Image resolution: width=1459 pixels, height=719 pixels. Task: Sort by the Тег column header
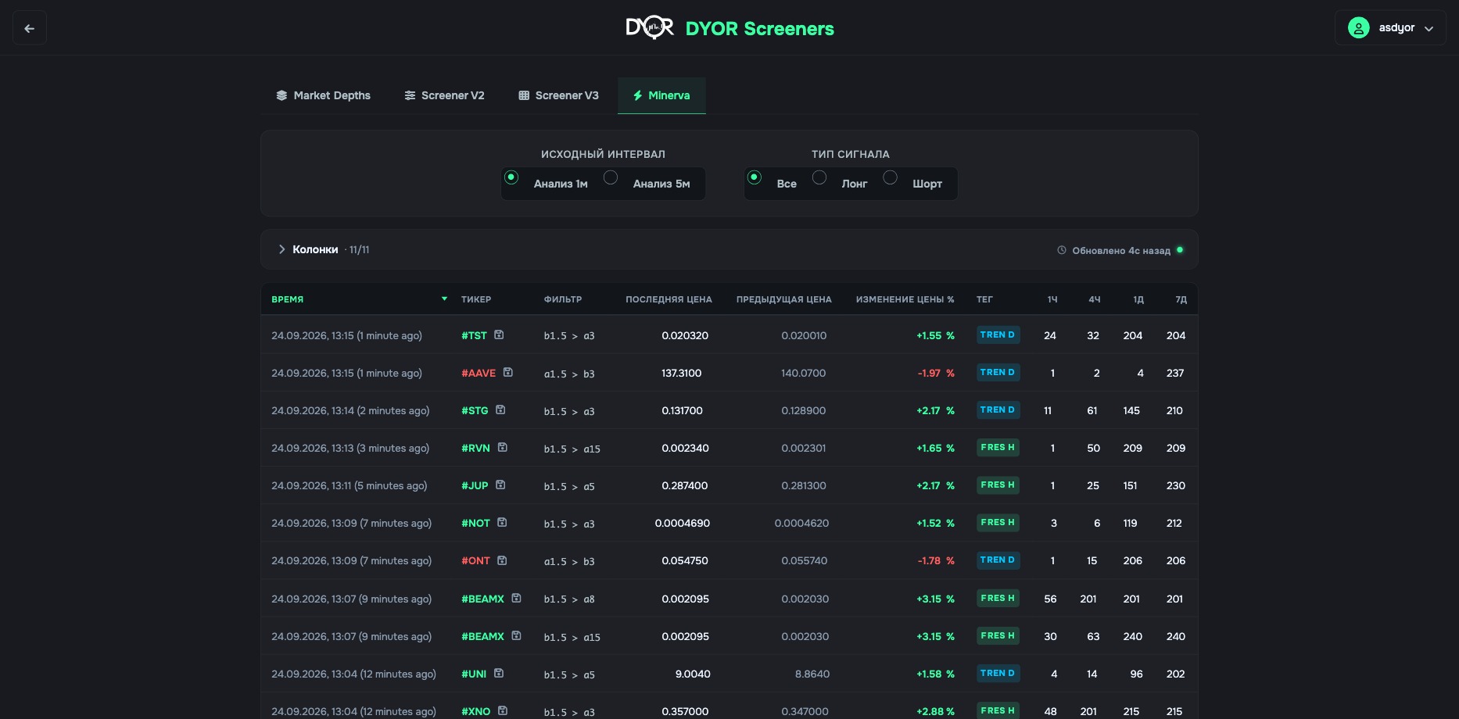click(x=984, y=299)
